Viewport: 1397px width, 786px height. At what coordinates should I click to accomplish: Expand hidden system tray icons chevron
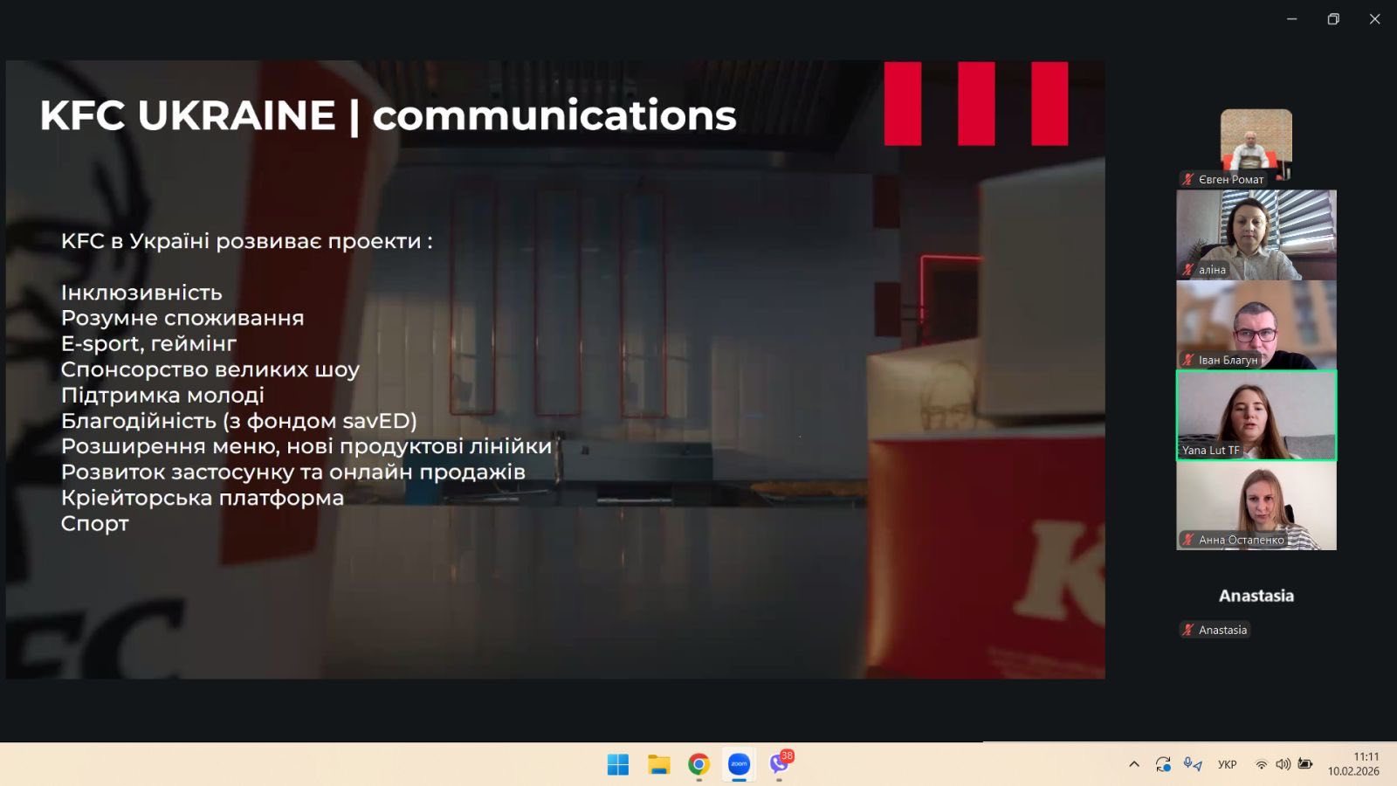[1134, 764]
